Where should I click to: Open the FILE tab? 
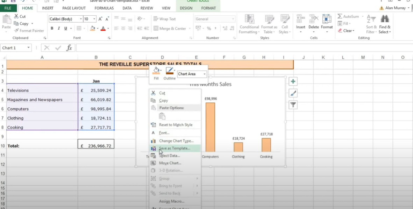point(8,8)
